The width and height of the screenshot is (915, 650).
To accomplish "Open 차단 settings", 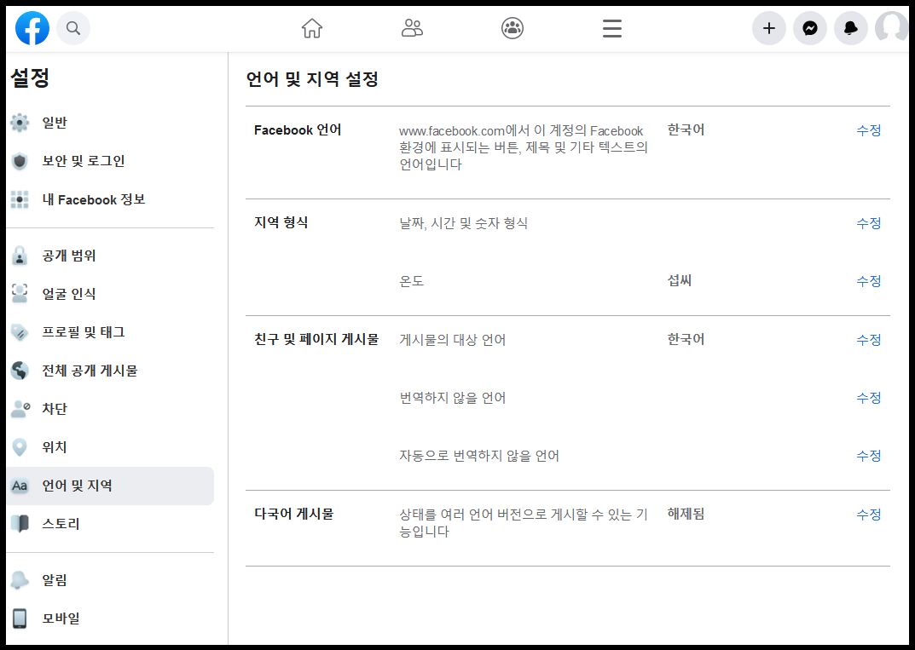I will pyautogui.click(x=55, y=409).
